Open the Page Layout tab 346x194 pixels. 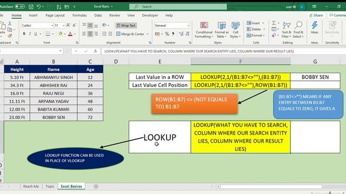[x=55, y=15]
